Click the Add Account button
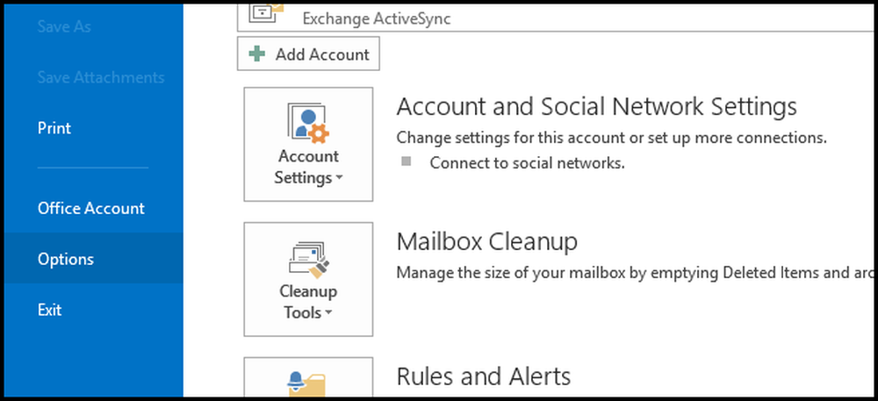Image resolution: width=878 pixels, height=401 pixels. pyautogui.click(x=308, y=54)
